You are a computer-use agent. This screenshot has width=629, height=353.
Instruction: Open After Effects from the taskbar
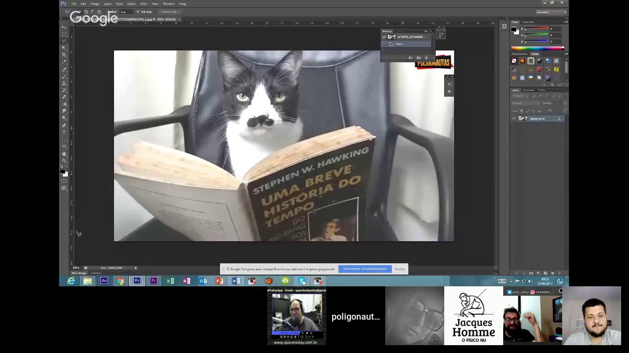pyautogui.click(x=104, y=281)
